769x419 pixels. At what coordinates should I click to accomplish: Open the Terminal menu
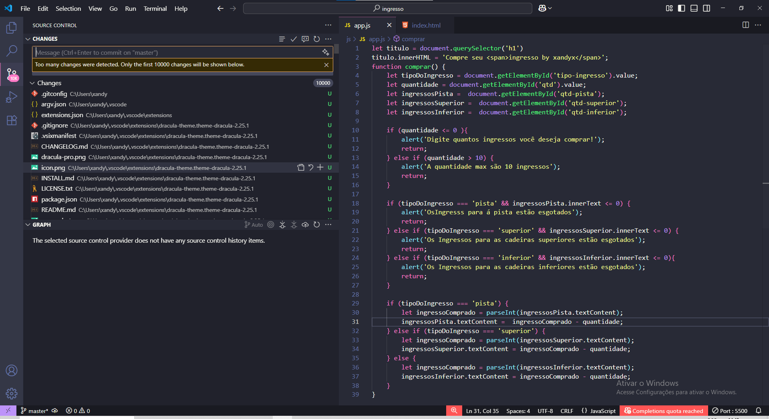point(155,8)
